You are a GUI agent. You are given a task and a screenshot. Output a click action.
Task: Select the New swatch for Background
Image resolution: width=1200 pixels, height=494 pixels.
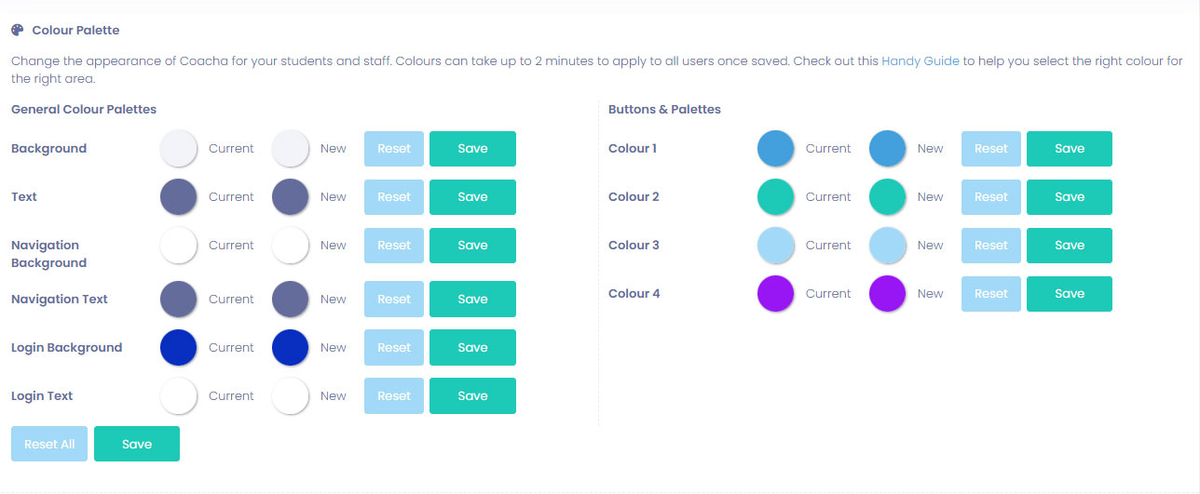[290, 148]
